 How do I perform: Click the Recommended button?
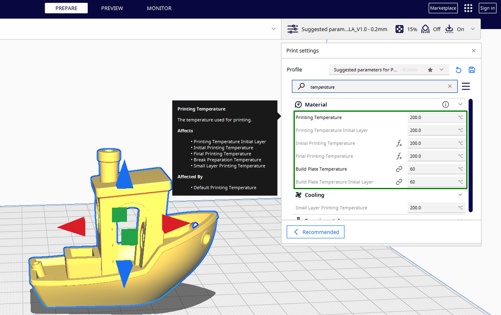[316, 232]
